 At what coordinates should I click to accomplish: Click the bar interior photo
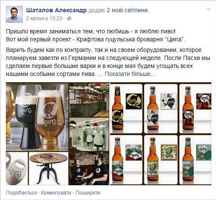pos(89,100)
